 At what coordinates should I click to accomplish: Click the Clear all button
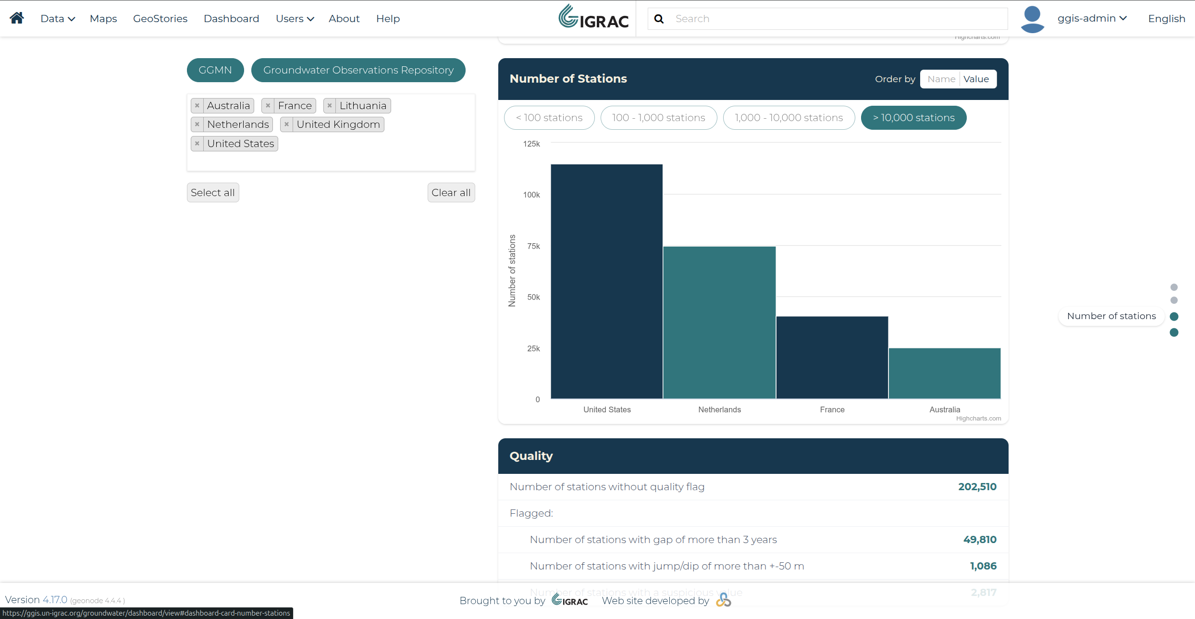point(451,193)
